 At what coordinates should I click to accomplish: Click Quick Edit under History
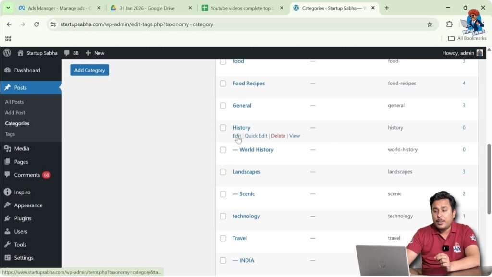click(256, 136)
